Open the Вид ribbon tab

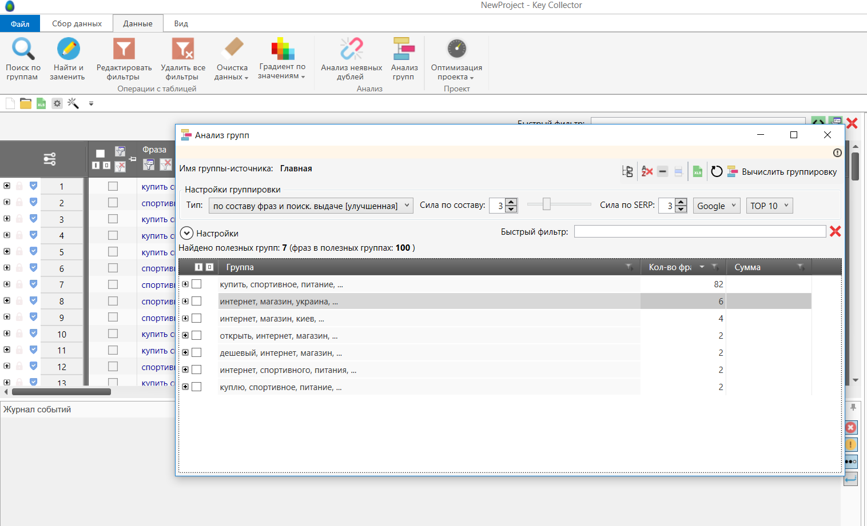[181, 23]
